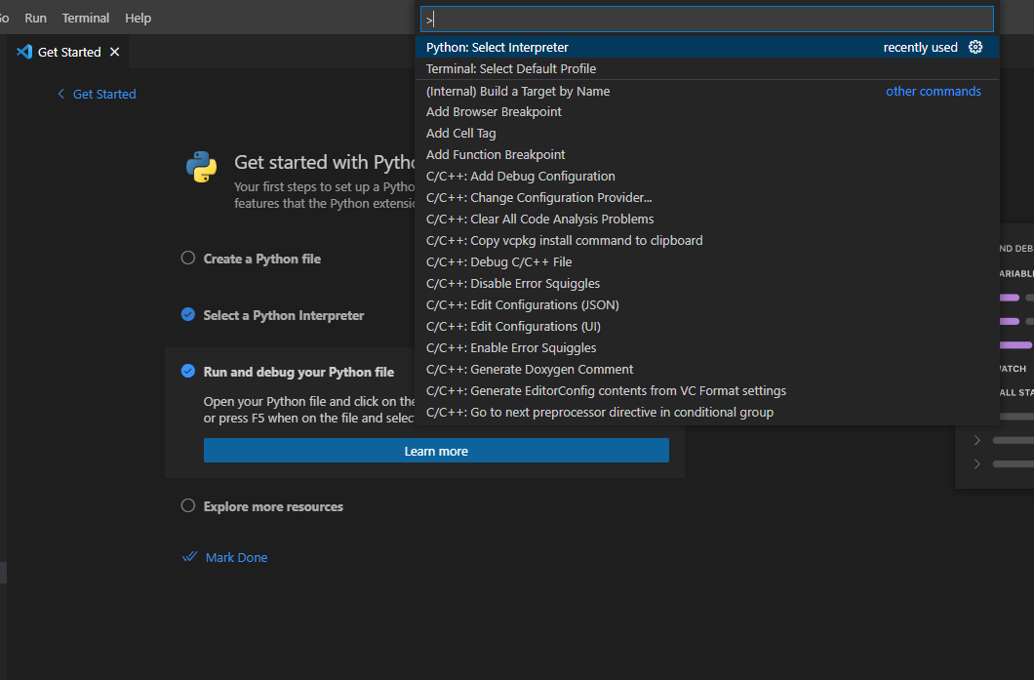Click the VS Code logo on Get Started tab
The height and width of the screenshot is (680, 1034).
coord(24,52)
